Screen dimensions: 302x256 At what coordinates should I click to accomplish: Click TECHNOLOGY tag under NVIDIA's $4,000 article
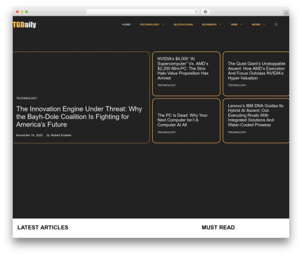167,85
